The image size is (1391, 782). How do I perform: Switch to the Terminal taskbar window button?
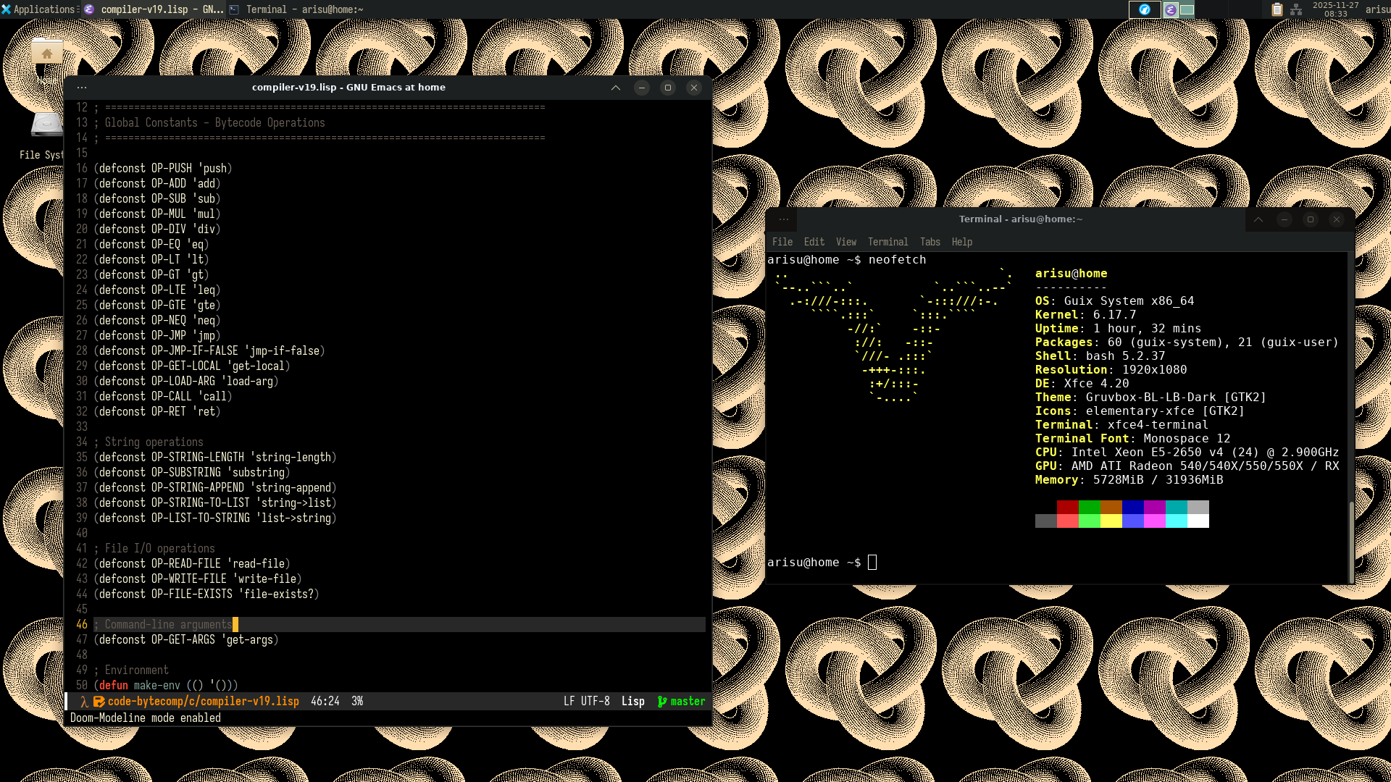[297, 9]
